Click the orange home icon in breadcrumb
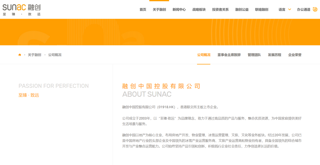This screenshot has height=165, width=320. point(20,55)
